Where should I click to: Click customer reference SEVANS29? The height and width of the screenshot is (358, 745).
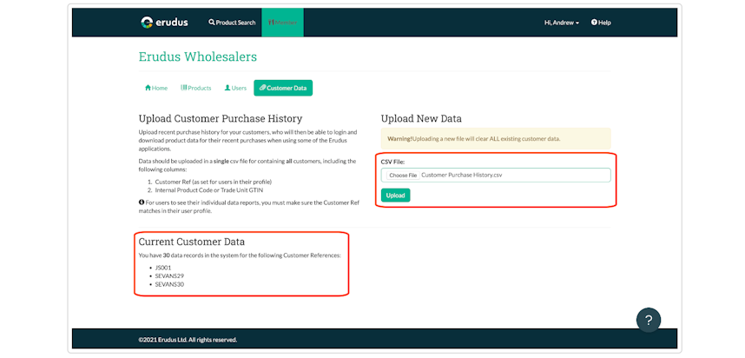169,275
